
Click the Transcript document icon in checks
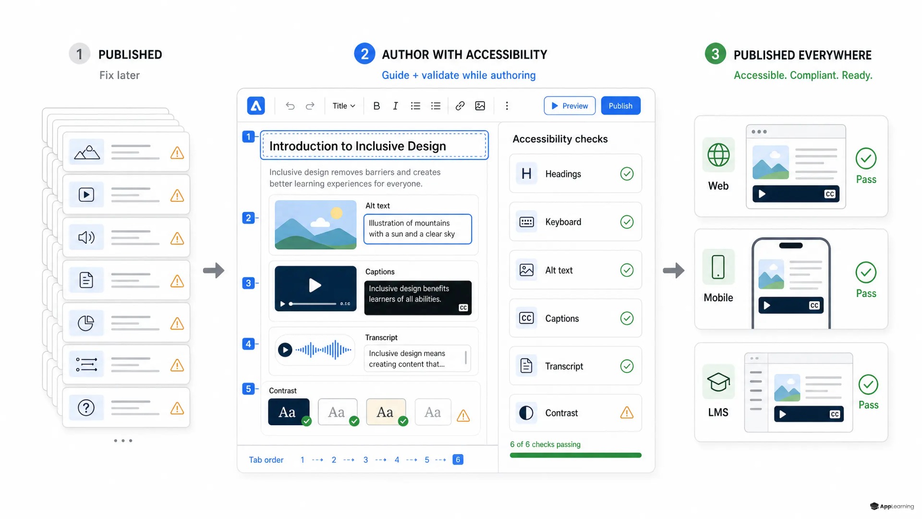[x=526, y=366]
